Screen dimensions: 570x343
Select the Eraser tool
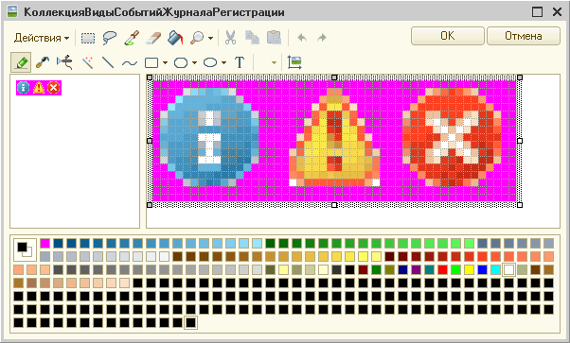point(153,38)
